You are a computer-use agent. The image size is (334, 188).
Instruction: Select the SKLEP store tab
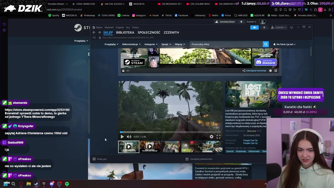pyautogui.click(x=108, y=32)
